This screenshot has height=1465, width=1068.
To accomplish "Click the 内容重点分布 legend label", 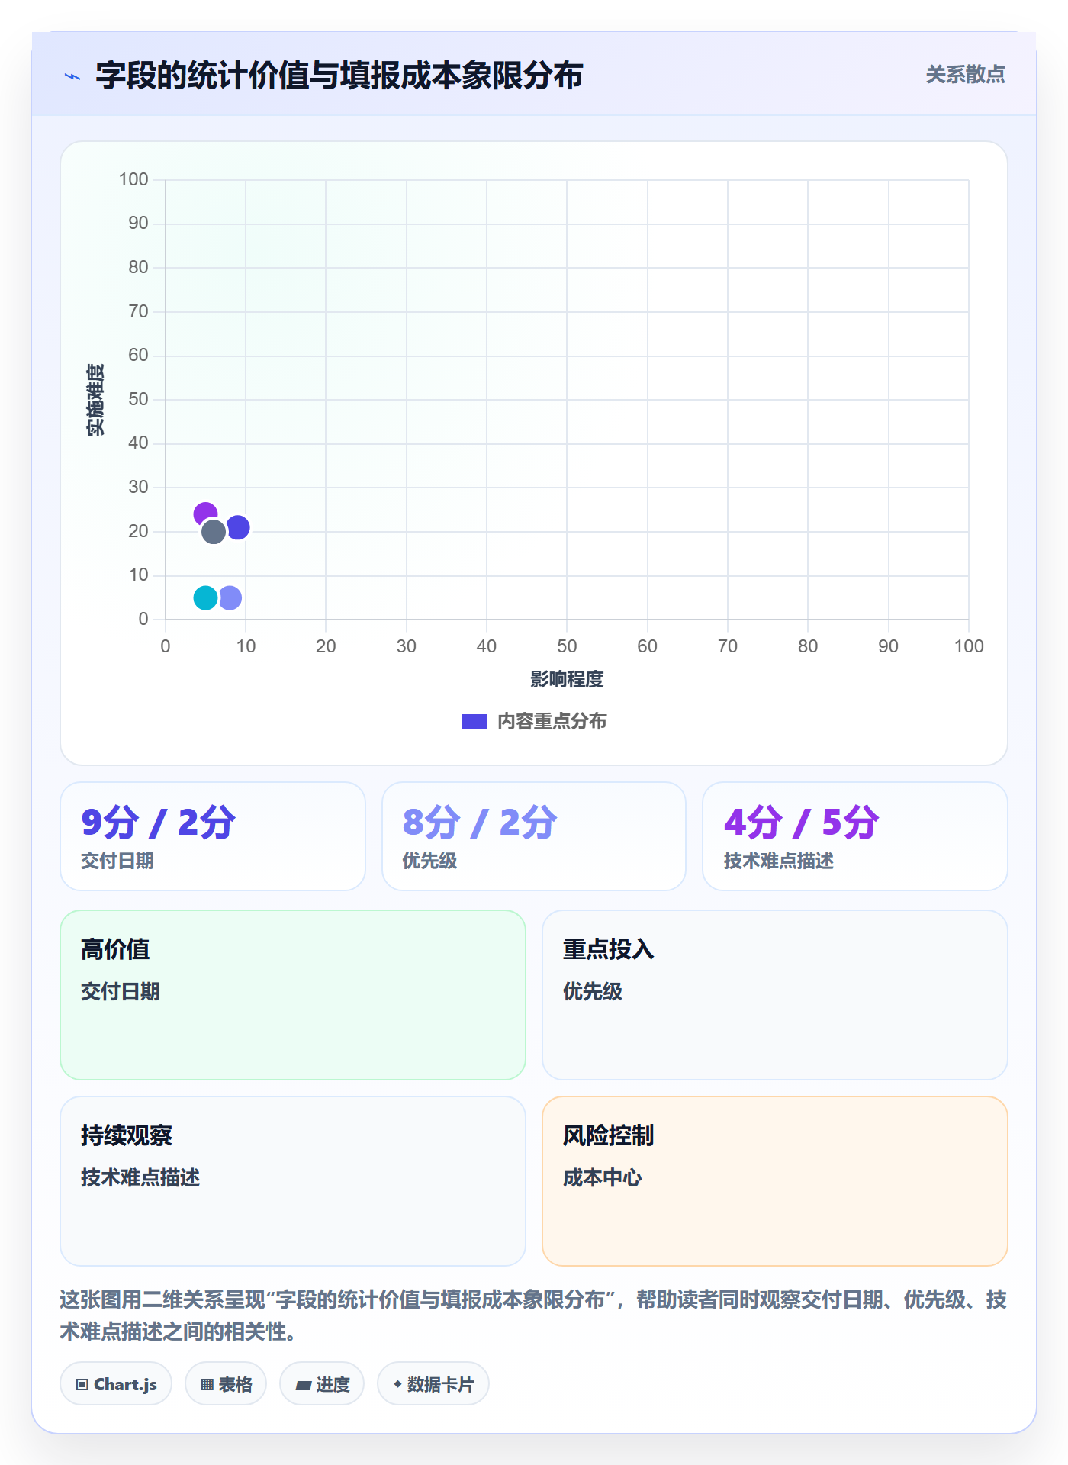I will [552, 722].
